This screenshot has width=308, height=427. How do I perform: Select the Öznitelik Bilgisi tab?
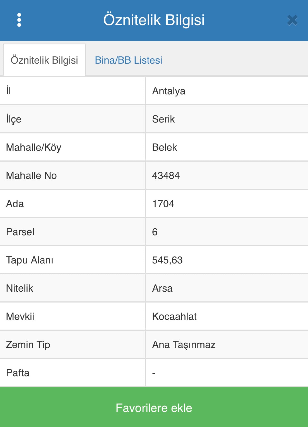coord(44,60)
